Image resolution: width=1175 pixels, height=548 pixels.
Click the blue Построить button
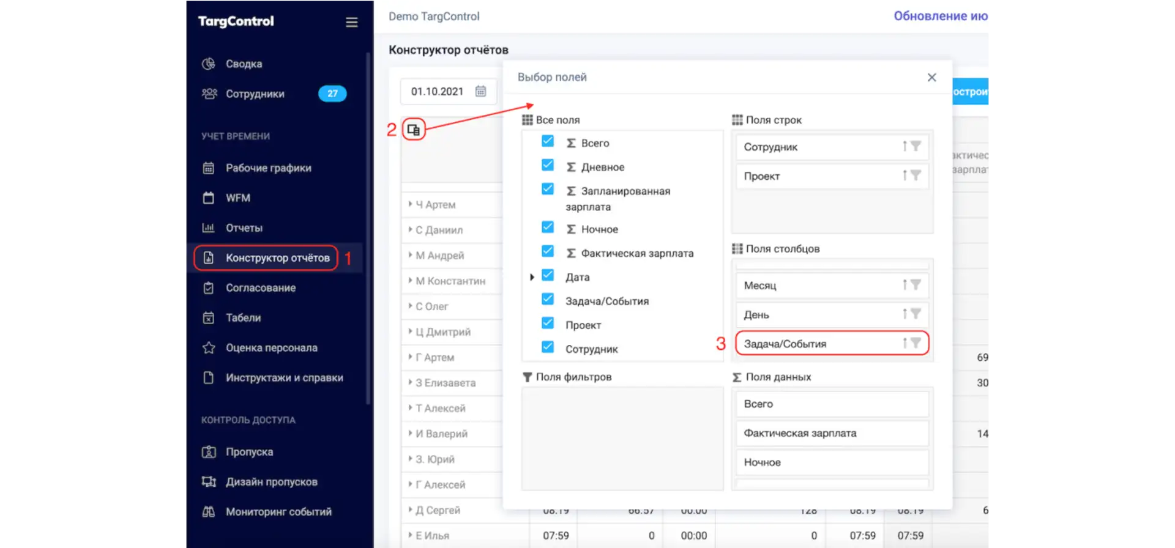971,92
